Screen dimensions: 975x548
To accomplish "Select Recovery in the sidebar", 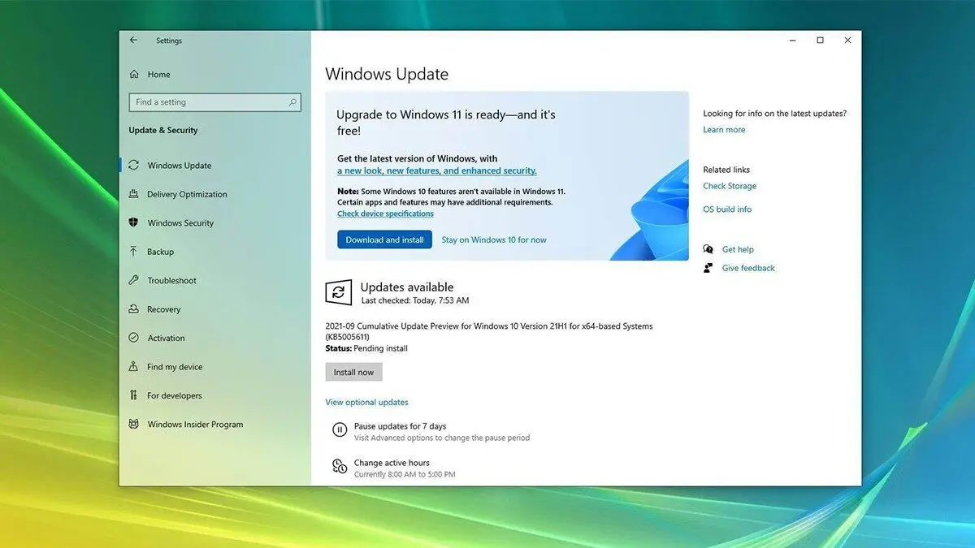I will (164, 309).
